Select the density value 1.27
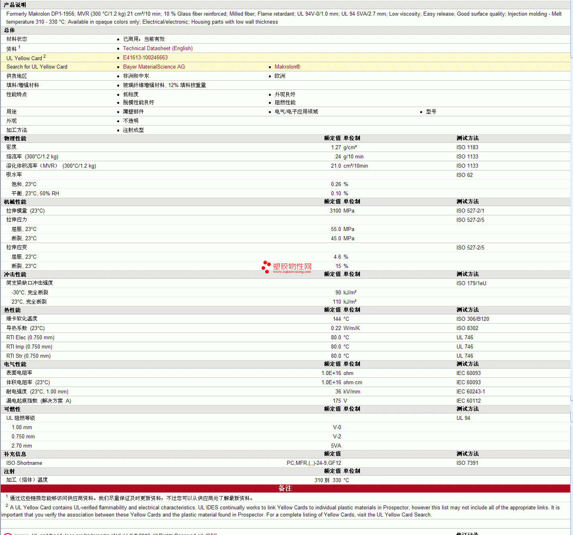The image size is (573, 535). click(x=336, y=148)
